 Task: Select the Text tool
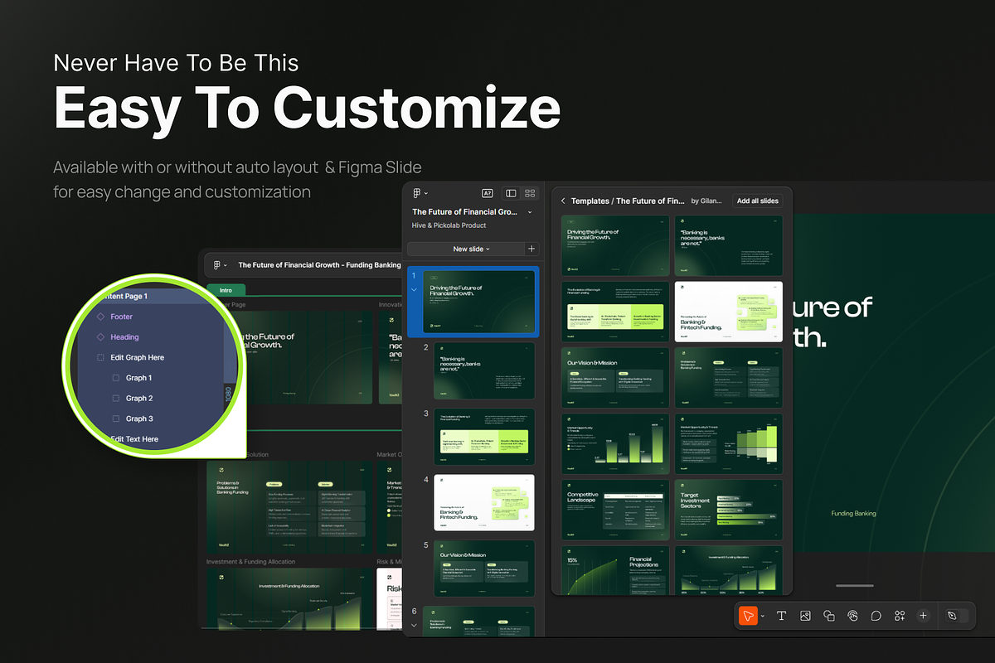(x=781, y=616)
